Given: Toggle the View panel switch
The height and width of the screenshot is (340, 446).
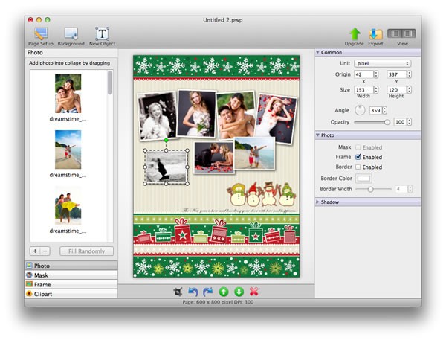Looking at the screenshot, I should coord(402,33).
